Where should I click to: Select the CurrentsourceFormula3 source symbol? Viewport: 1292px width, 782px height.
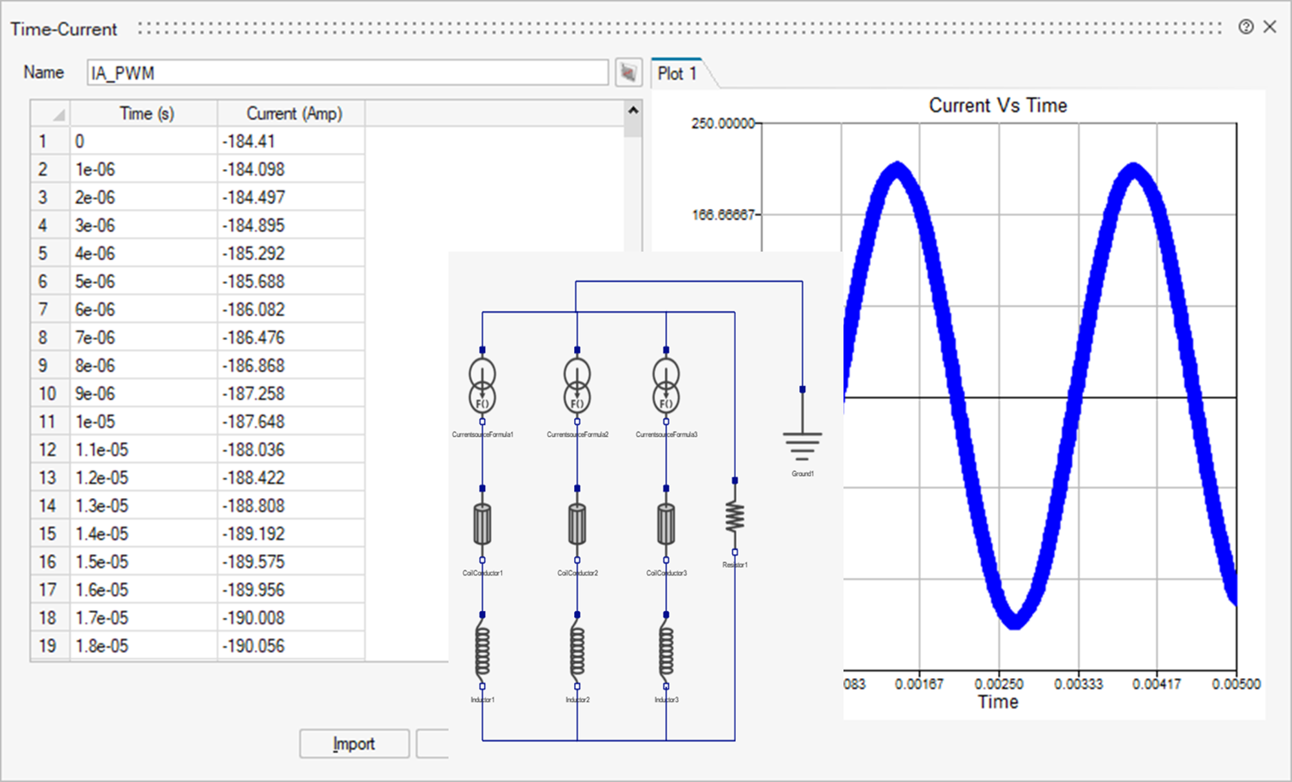(666, 386)
